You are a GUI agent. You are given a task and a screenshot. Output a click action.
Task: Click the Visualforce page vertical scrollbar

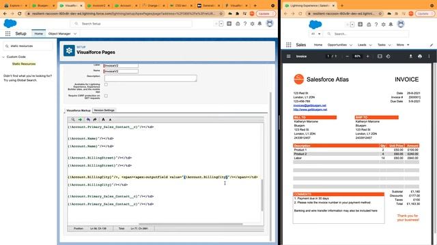click(270, 167)
